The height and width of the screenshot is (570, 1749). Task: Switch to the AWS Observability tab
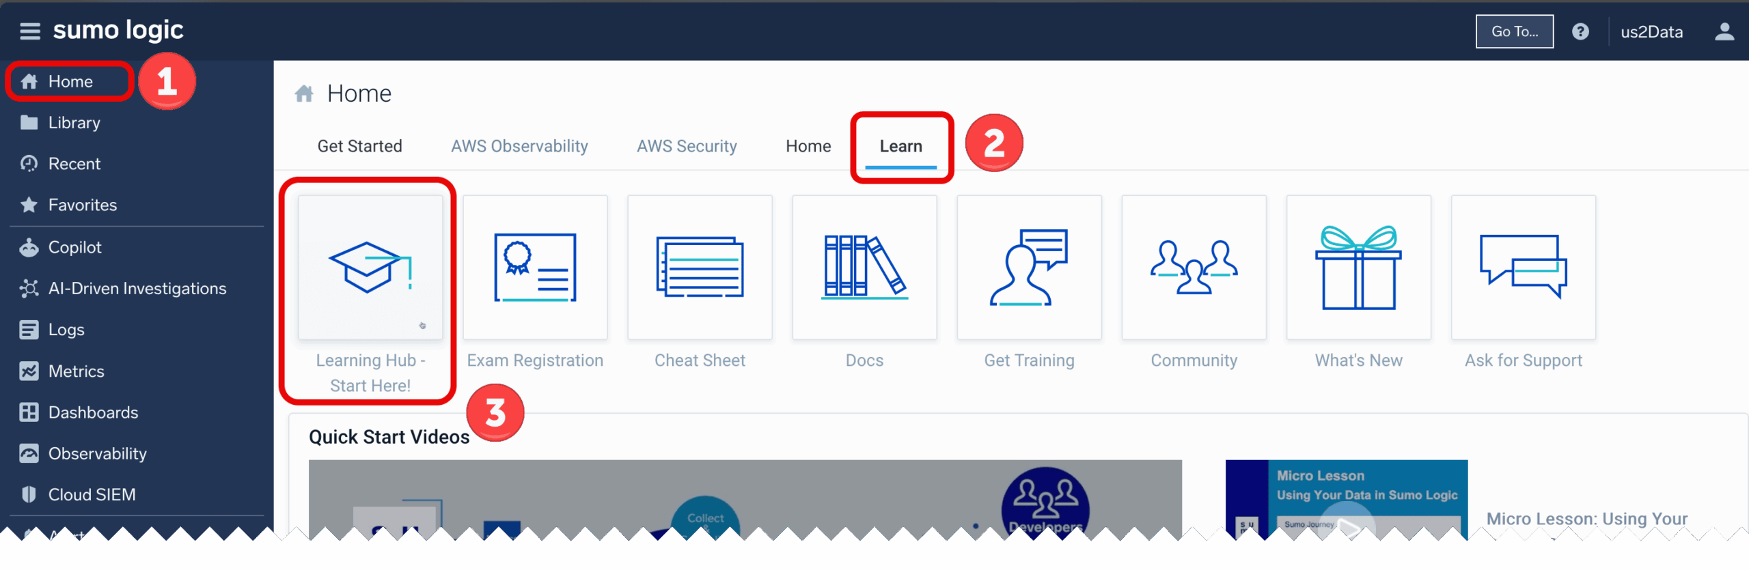click(x=519, y=146)
